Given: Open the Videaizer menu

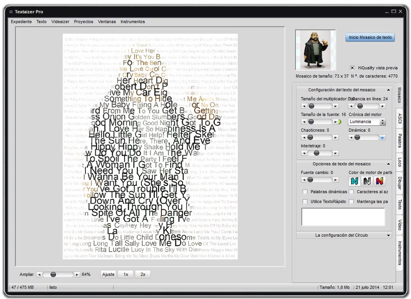Looking at the screenshot, I should (60, 22).
